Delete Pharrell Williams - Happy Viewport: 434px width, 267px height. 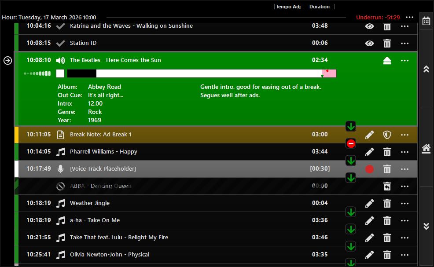[387, 152]
